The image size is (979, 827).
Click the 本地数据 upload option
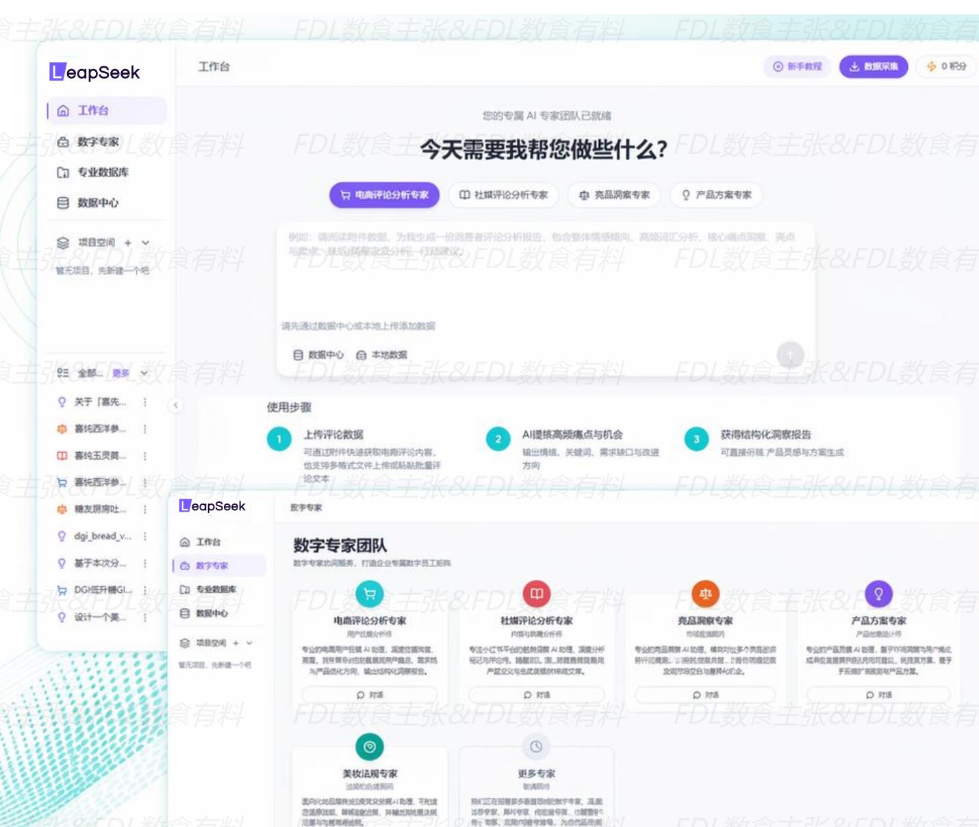pyautogui.click(x=382, y=355)
